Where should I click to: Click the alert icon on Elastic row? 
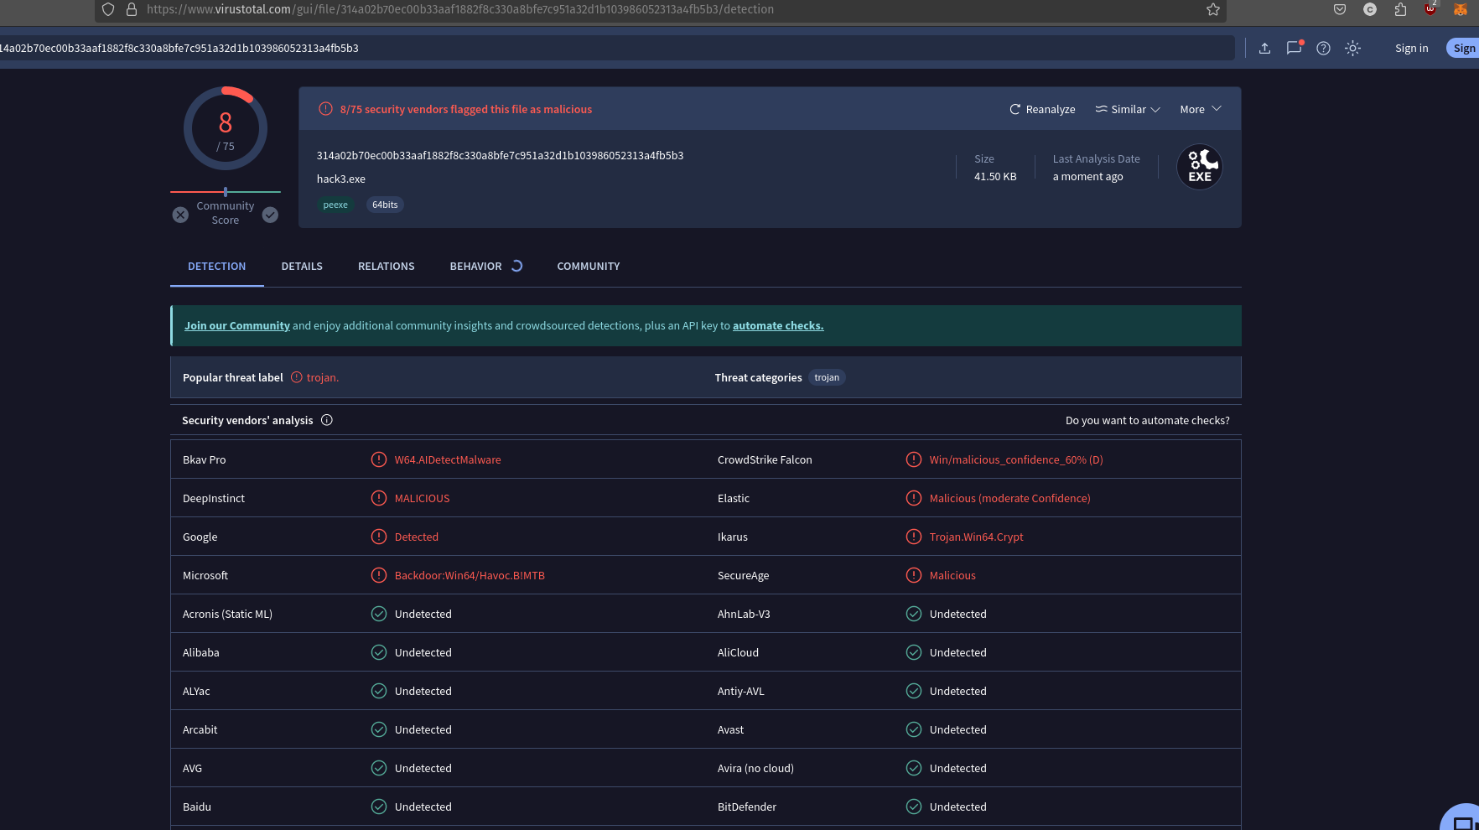pyautogui.click(x=914, y=498)
